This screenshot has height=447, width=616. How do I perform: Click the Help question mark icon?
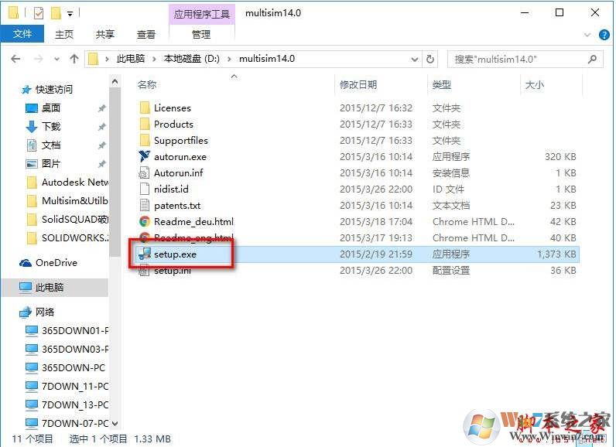[x=604, y=35]
